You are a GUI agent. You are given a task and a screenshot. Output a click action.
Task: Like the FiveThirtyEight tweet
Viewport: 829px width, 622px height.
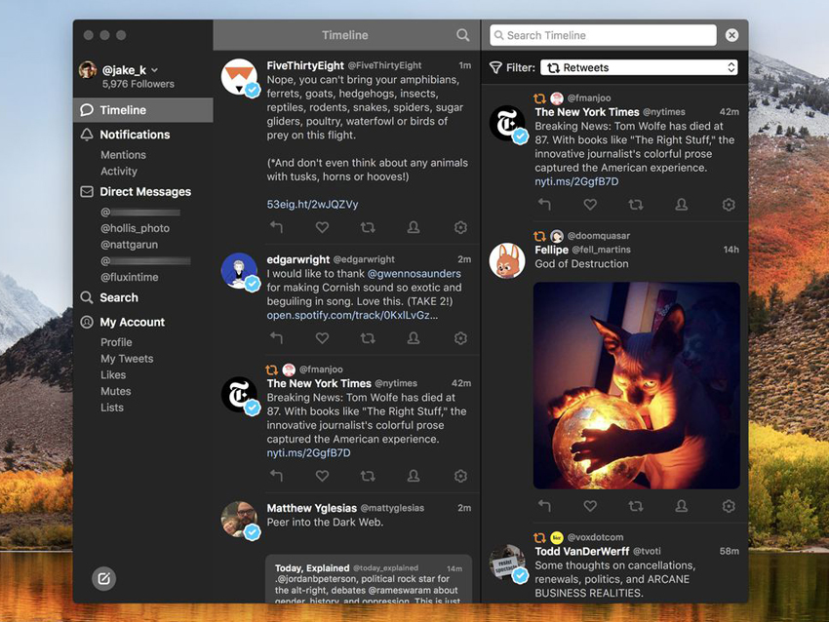point(322,227)
